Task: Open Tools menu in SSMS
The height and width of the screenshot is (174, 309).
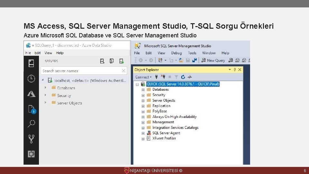Action: pyautogui.click(x=192, y=53)
